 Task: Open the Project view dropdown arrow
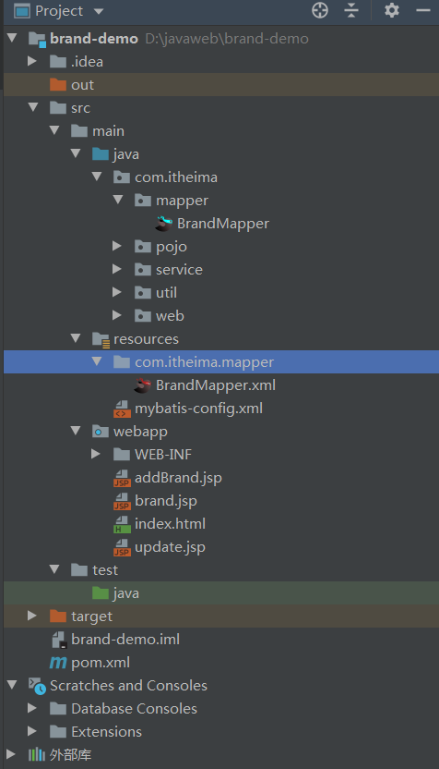[99, 11]
